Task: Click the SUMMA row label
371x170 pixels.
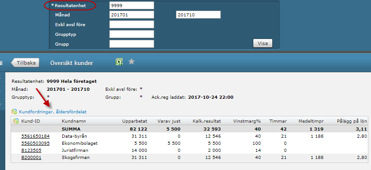Action: click(x=71, y=129)
